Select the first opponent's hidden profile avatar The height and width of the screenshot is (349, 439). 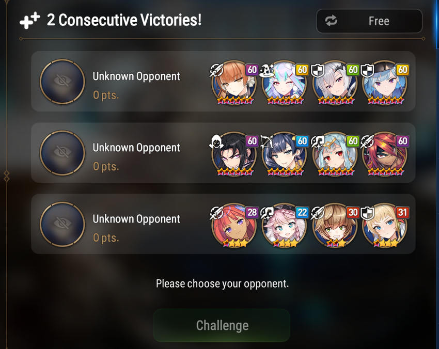tap(62, 82)
